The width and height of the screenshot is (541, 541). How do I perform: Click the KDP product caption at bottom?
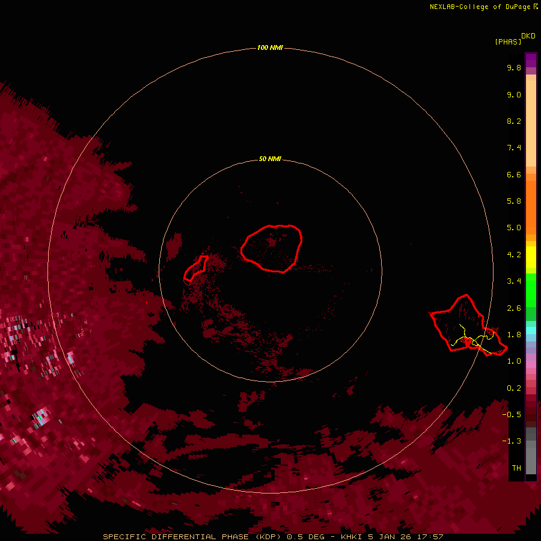273,537
